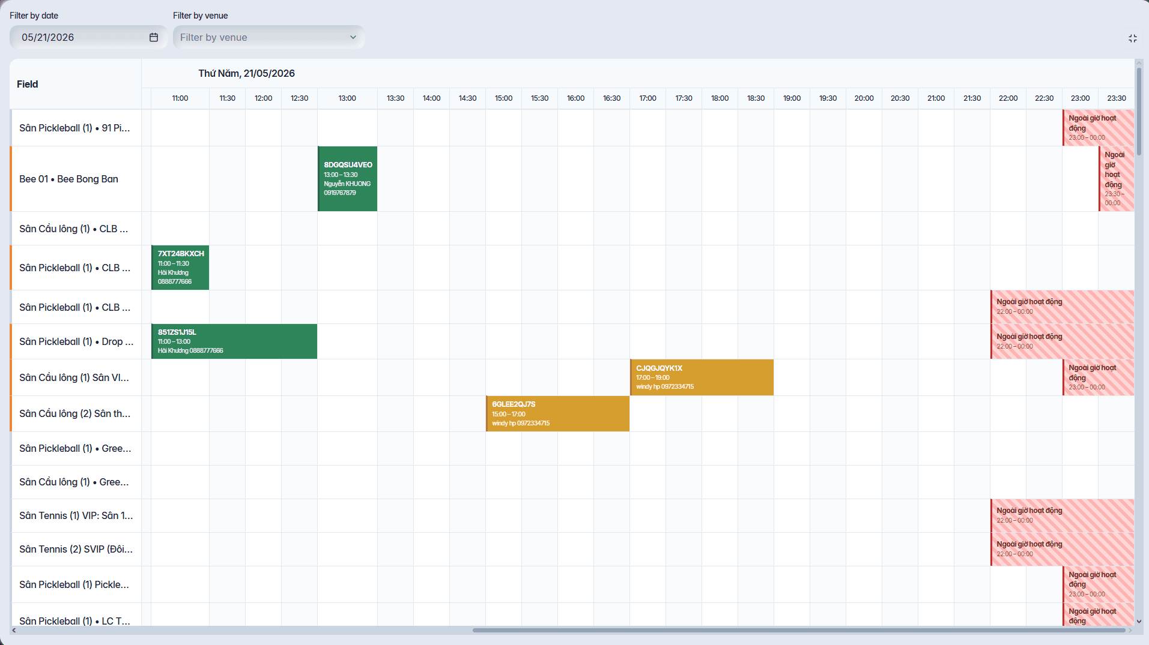The height and width of the screenshot is (645, 1149).
Task: Select Sân Cầu lông (1) Sân VI... row
Action: point(76,377)
